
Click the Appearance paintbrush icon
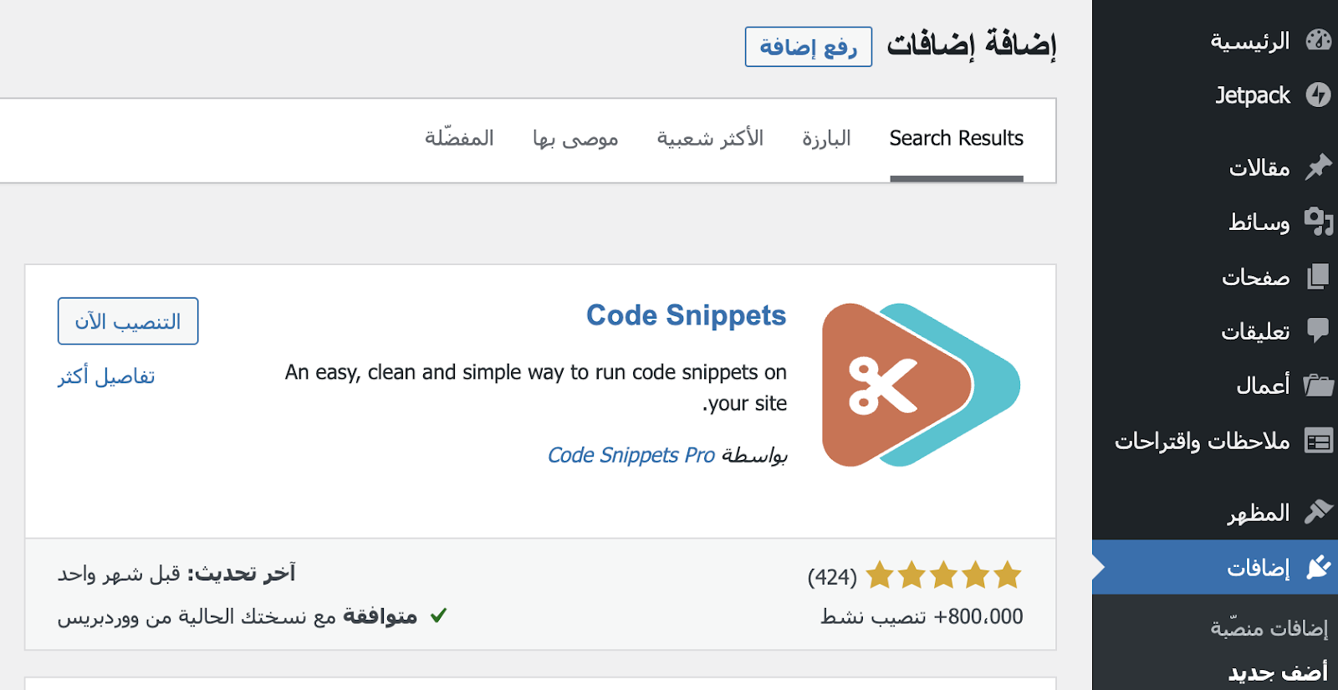click(x=1318, y=511)
